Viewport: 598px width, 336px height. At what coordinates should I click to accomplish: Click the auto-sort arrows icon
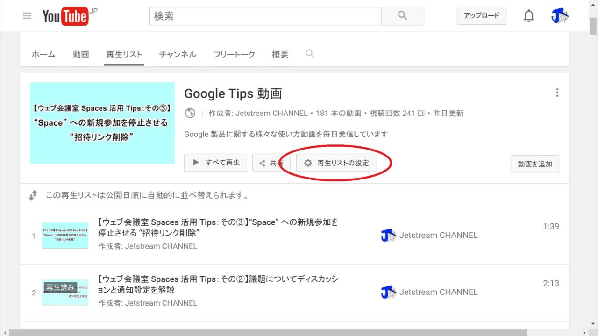(33, 195)
